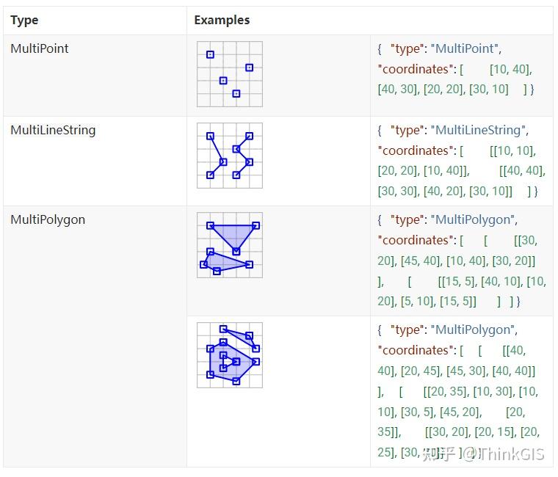Click the MultiLineString example diagram

pyautogui.click(x=230, y=156)
